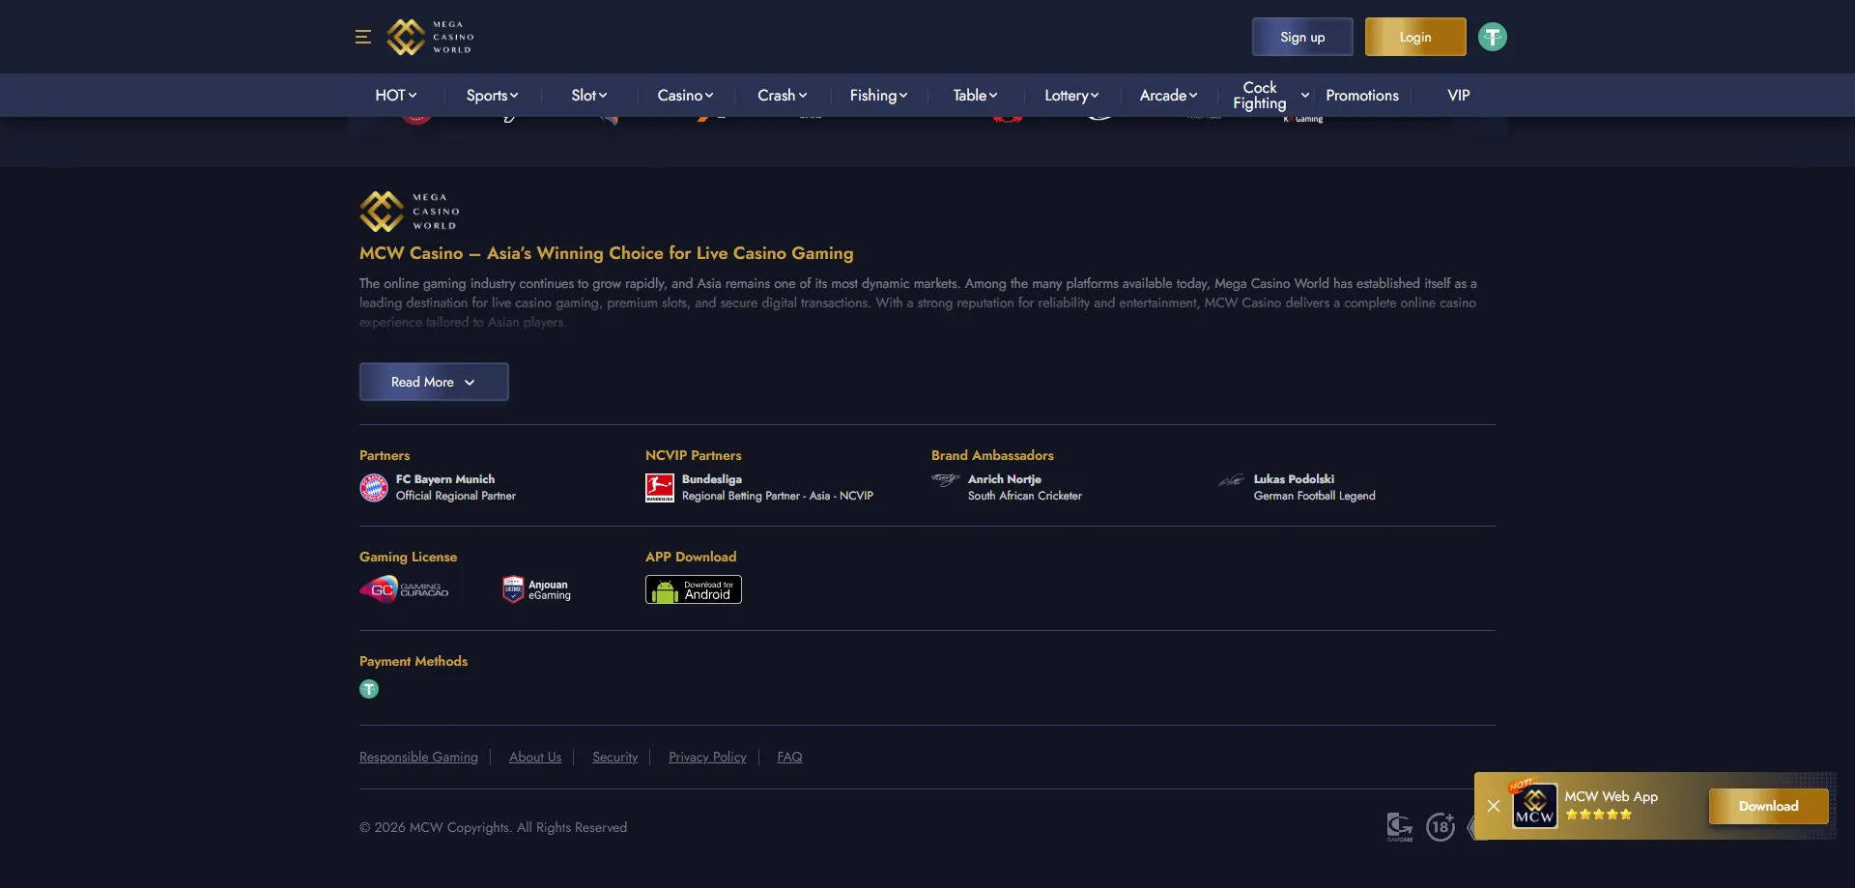Open the Table menu

(976, 95)
